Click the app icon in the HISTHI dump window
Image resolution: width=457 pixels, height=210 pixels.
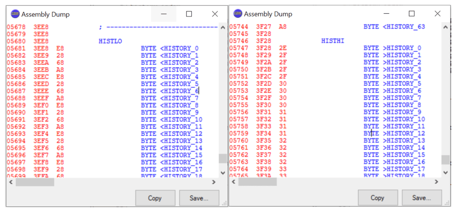[237, 14]
